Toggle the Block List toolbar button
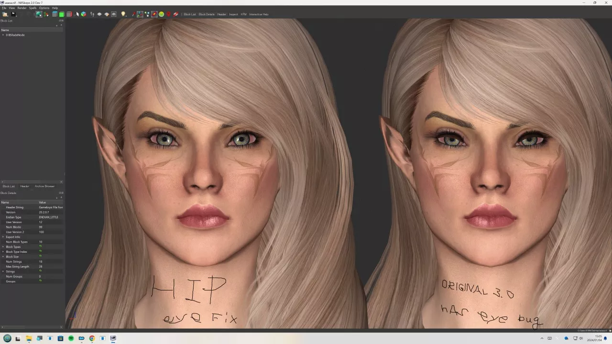612x344 pixels. coord(190,14)
